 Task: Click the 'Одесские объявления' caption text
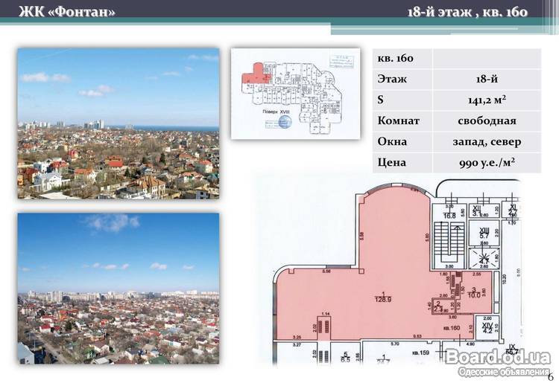503,371
